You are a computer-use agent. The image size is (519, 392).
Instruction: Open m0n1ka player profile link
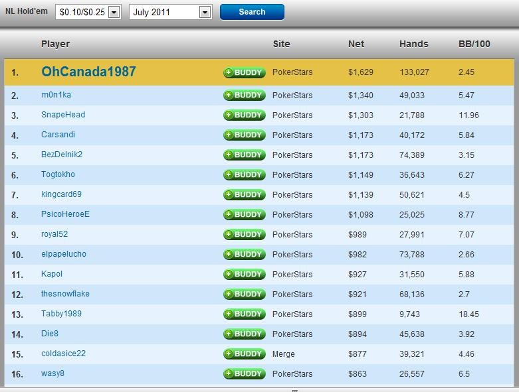point(56,95)
